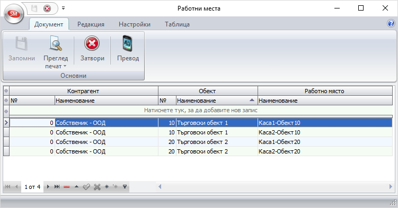Open the Настройки ribbon tab
This screenshot has height=208, width=398.
tap(135, 24)
